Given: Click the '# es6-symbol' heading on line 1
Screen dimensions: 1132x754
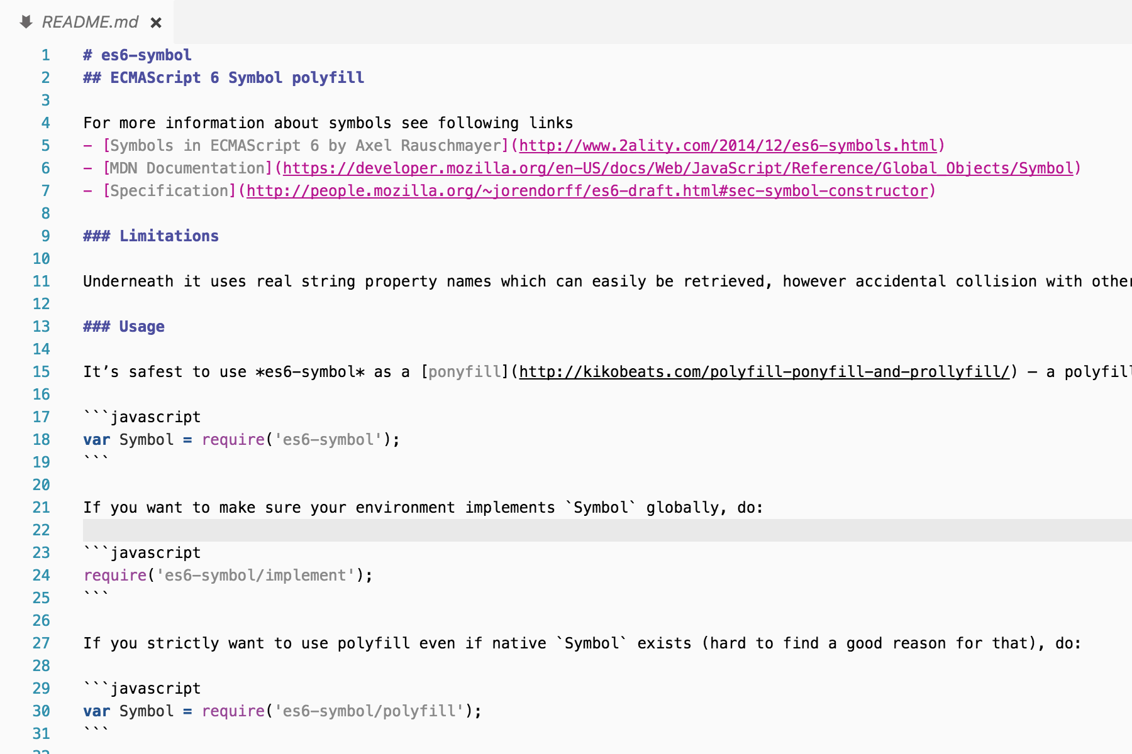Looking at the screenshot, I should click(137, 55).
